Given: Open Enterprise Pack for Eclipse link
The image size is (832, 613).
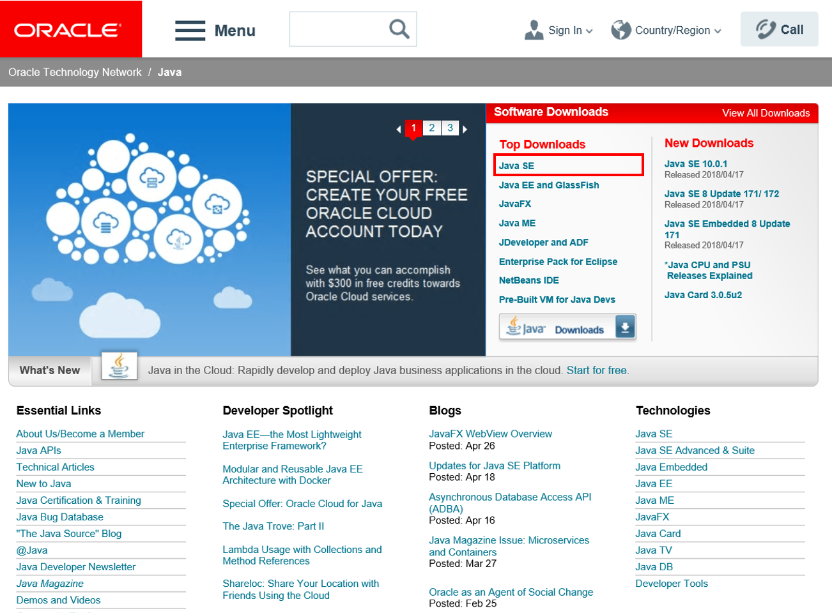Looking at the screenshot, I should click(558, 262).
